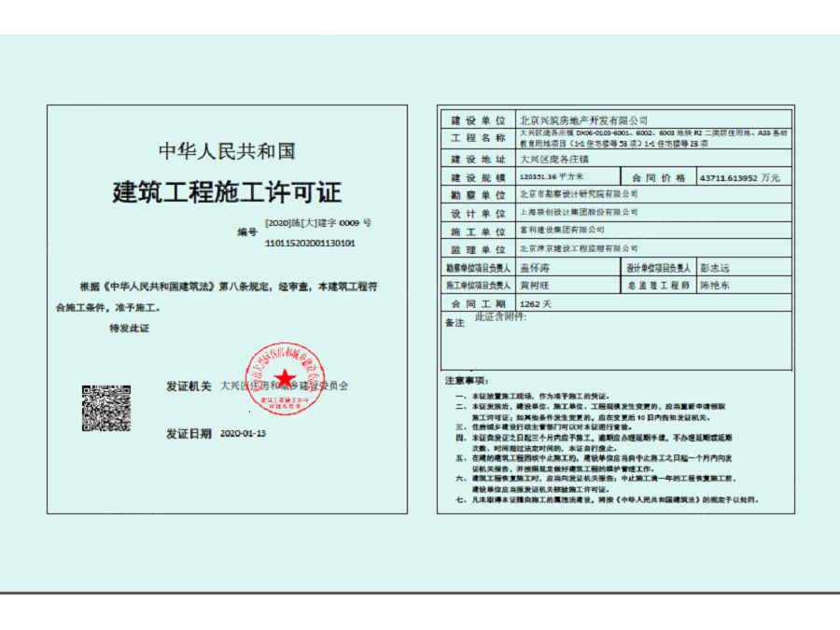
Task: Click the 设计单位项目负责人 label
Action: tap(658, 267)
